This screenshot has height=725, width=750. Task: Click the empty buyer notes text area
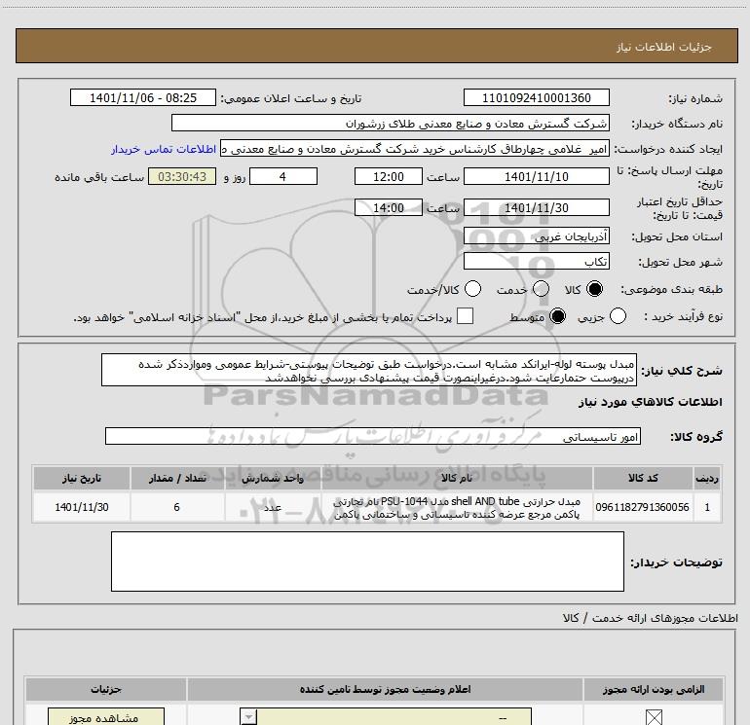pos(367,562)
